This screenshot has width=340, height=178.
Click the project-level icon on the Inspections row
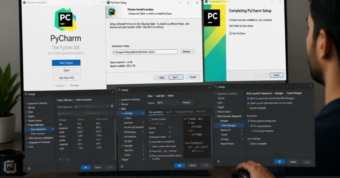pos(143,122)
